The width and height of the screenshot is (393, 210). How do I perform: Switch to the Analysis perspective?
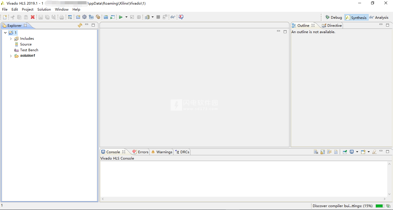point(379,18)
